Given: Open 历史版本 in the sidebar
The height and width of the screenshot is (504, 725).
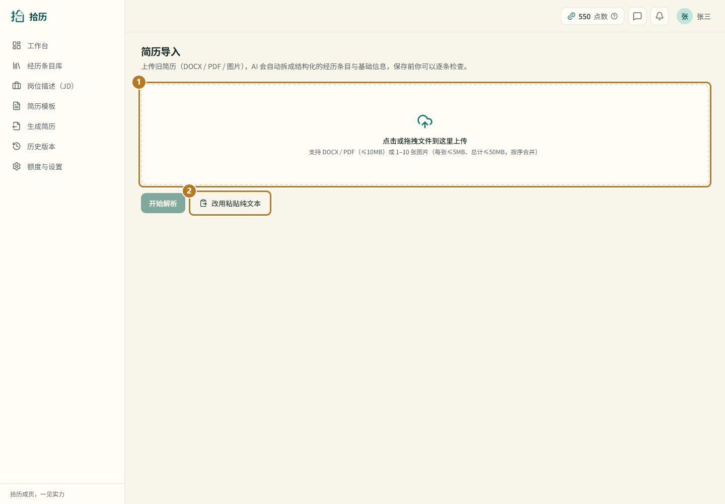Looking at the screenshot, I should pyautogui.click(x=62, y=146).
